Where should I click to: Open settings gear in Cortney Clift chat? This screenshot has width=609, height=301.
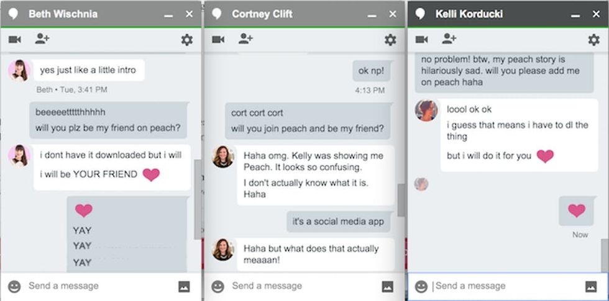point(390,40)
